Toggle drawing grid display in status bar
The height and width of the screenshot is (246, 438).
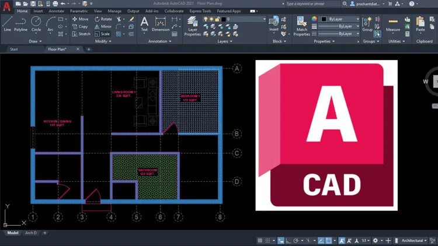coord(260,240)
